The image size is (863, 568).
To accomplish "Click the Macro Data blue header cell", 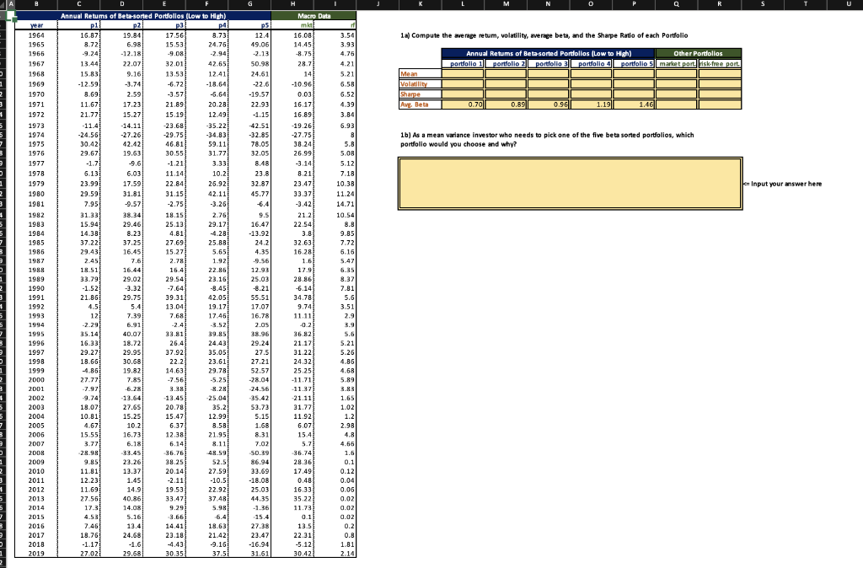I will coord(314,15).
